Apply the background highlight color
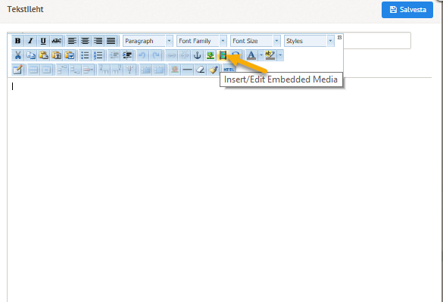This screenshot has height=302, width=443. (x=270, y=55)
